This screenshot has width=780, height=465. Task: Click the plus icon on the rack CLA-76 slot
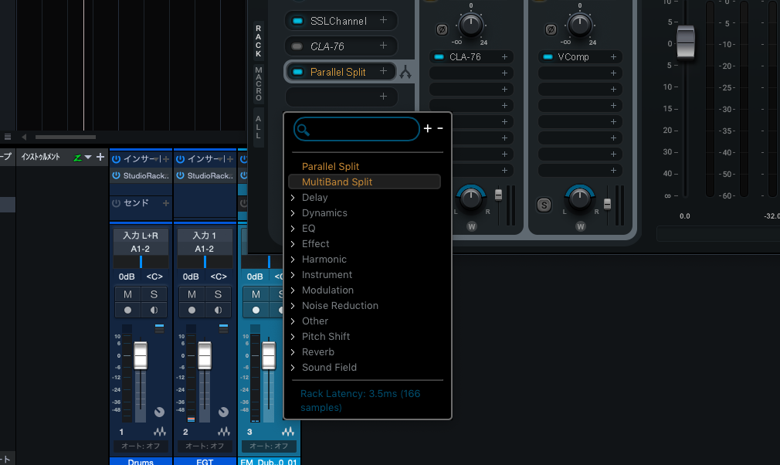(383, 46)
